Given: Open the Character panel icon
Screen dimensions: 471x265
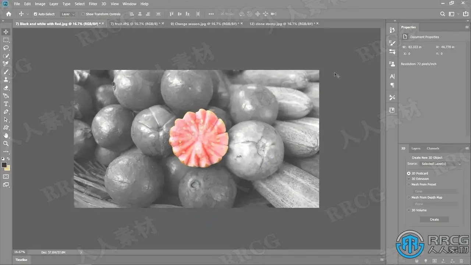Looking at the screenshot, I should 392,77.
